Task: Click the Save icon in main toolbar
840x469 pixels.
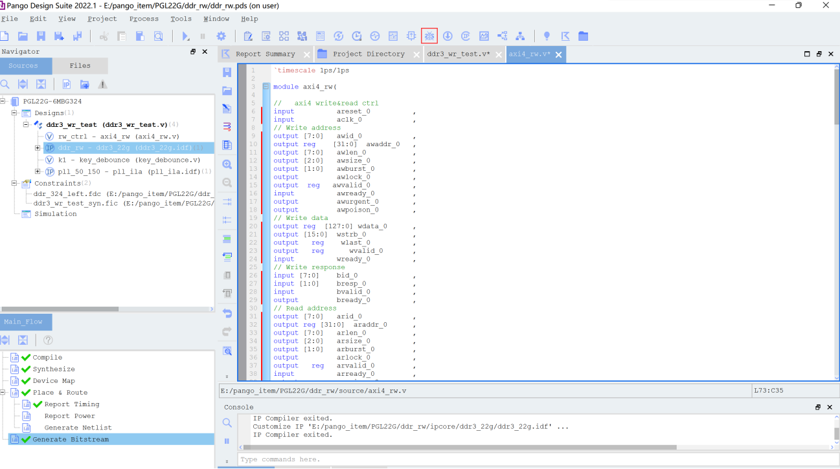Action: pyautogui.click(x=41, y=36)
